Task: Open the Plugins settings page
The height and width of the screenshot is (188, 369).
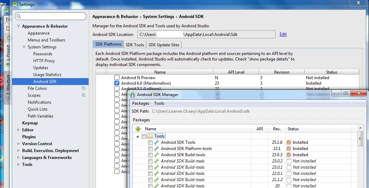Action: [29, 137]
